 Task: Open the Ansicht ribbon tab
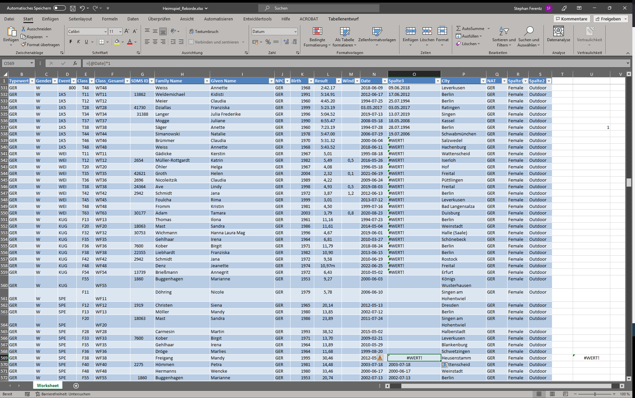tap(187, 19)
